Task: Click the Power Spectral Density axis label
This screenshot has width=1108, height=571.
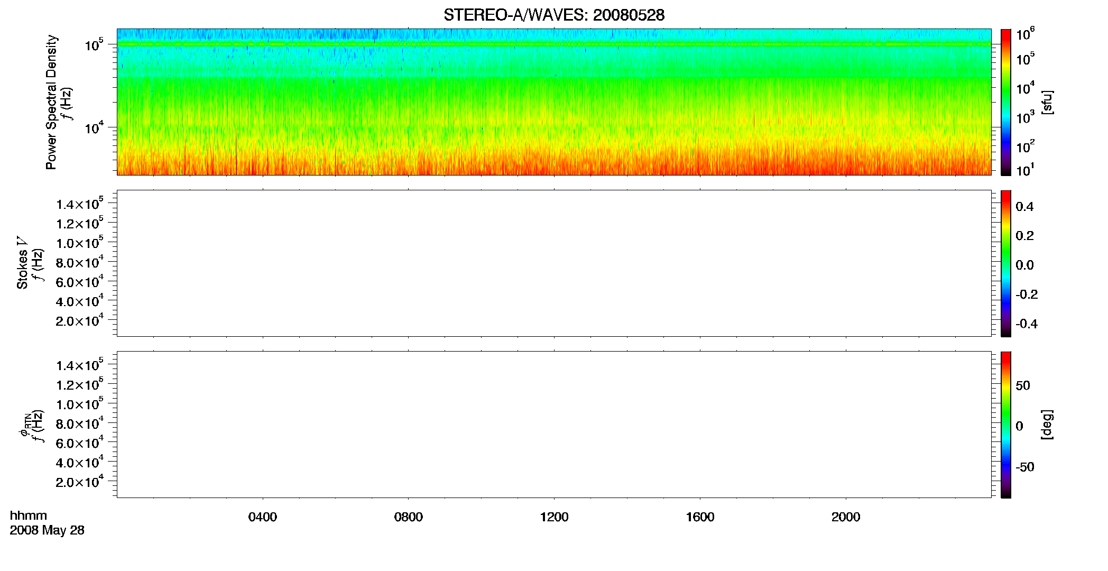Action: [x=51, y=102]
